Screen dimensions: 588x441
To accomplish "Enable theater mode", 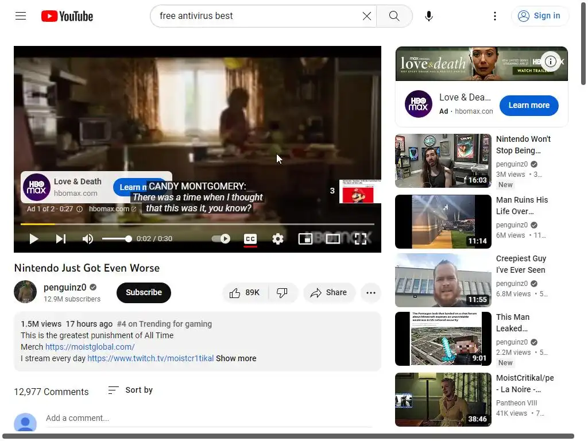I will click(332, 239).
